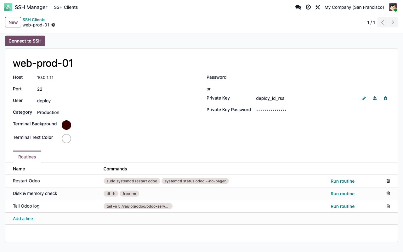Pick the Terminal Text Color swatch
Image resolution: width=403 pixels, height=252 pixels.
tap(66, 139)
